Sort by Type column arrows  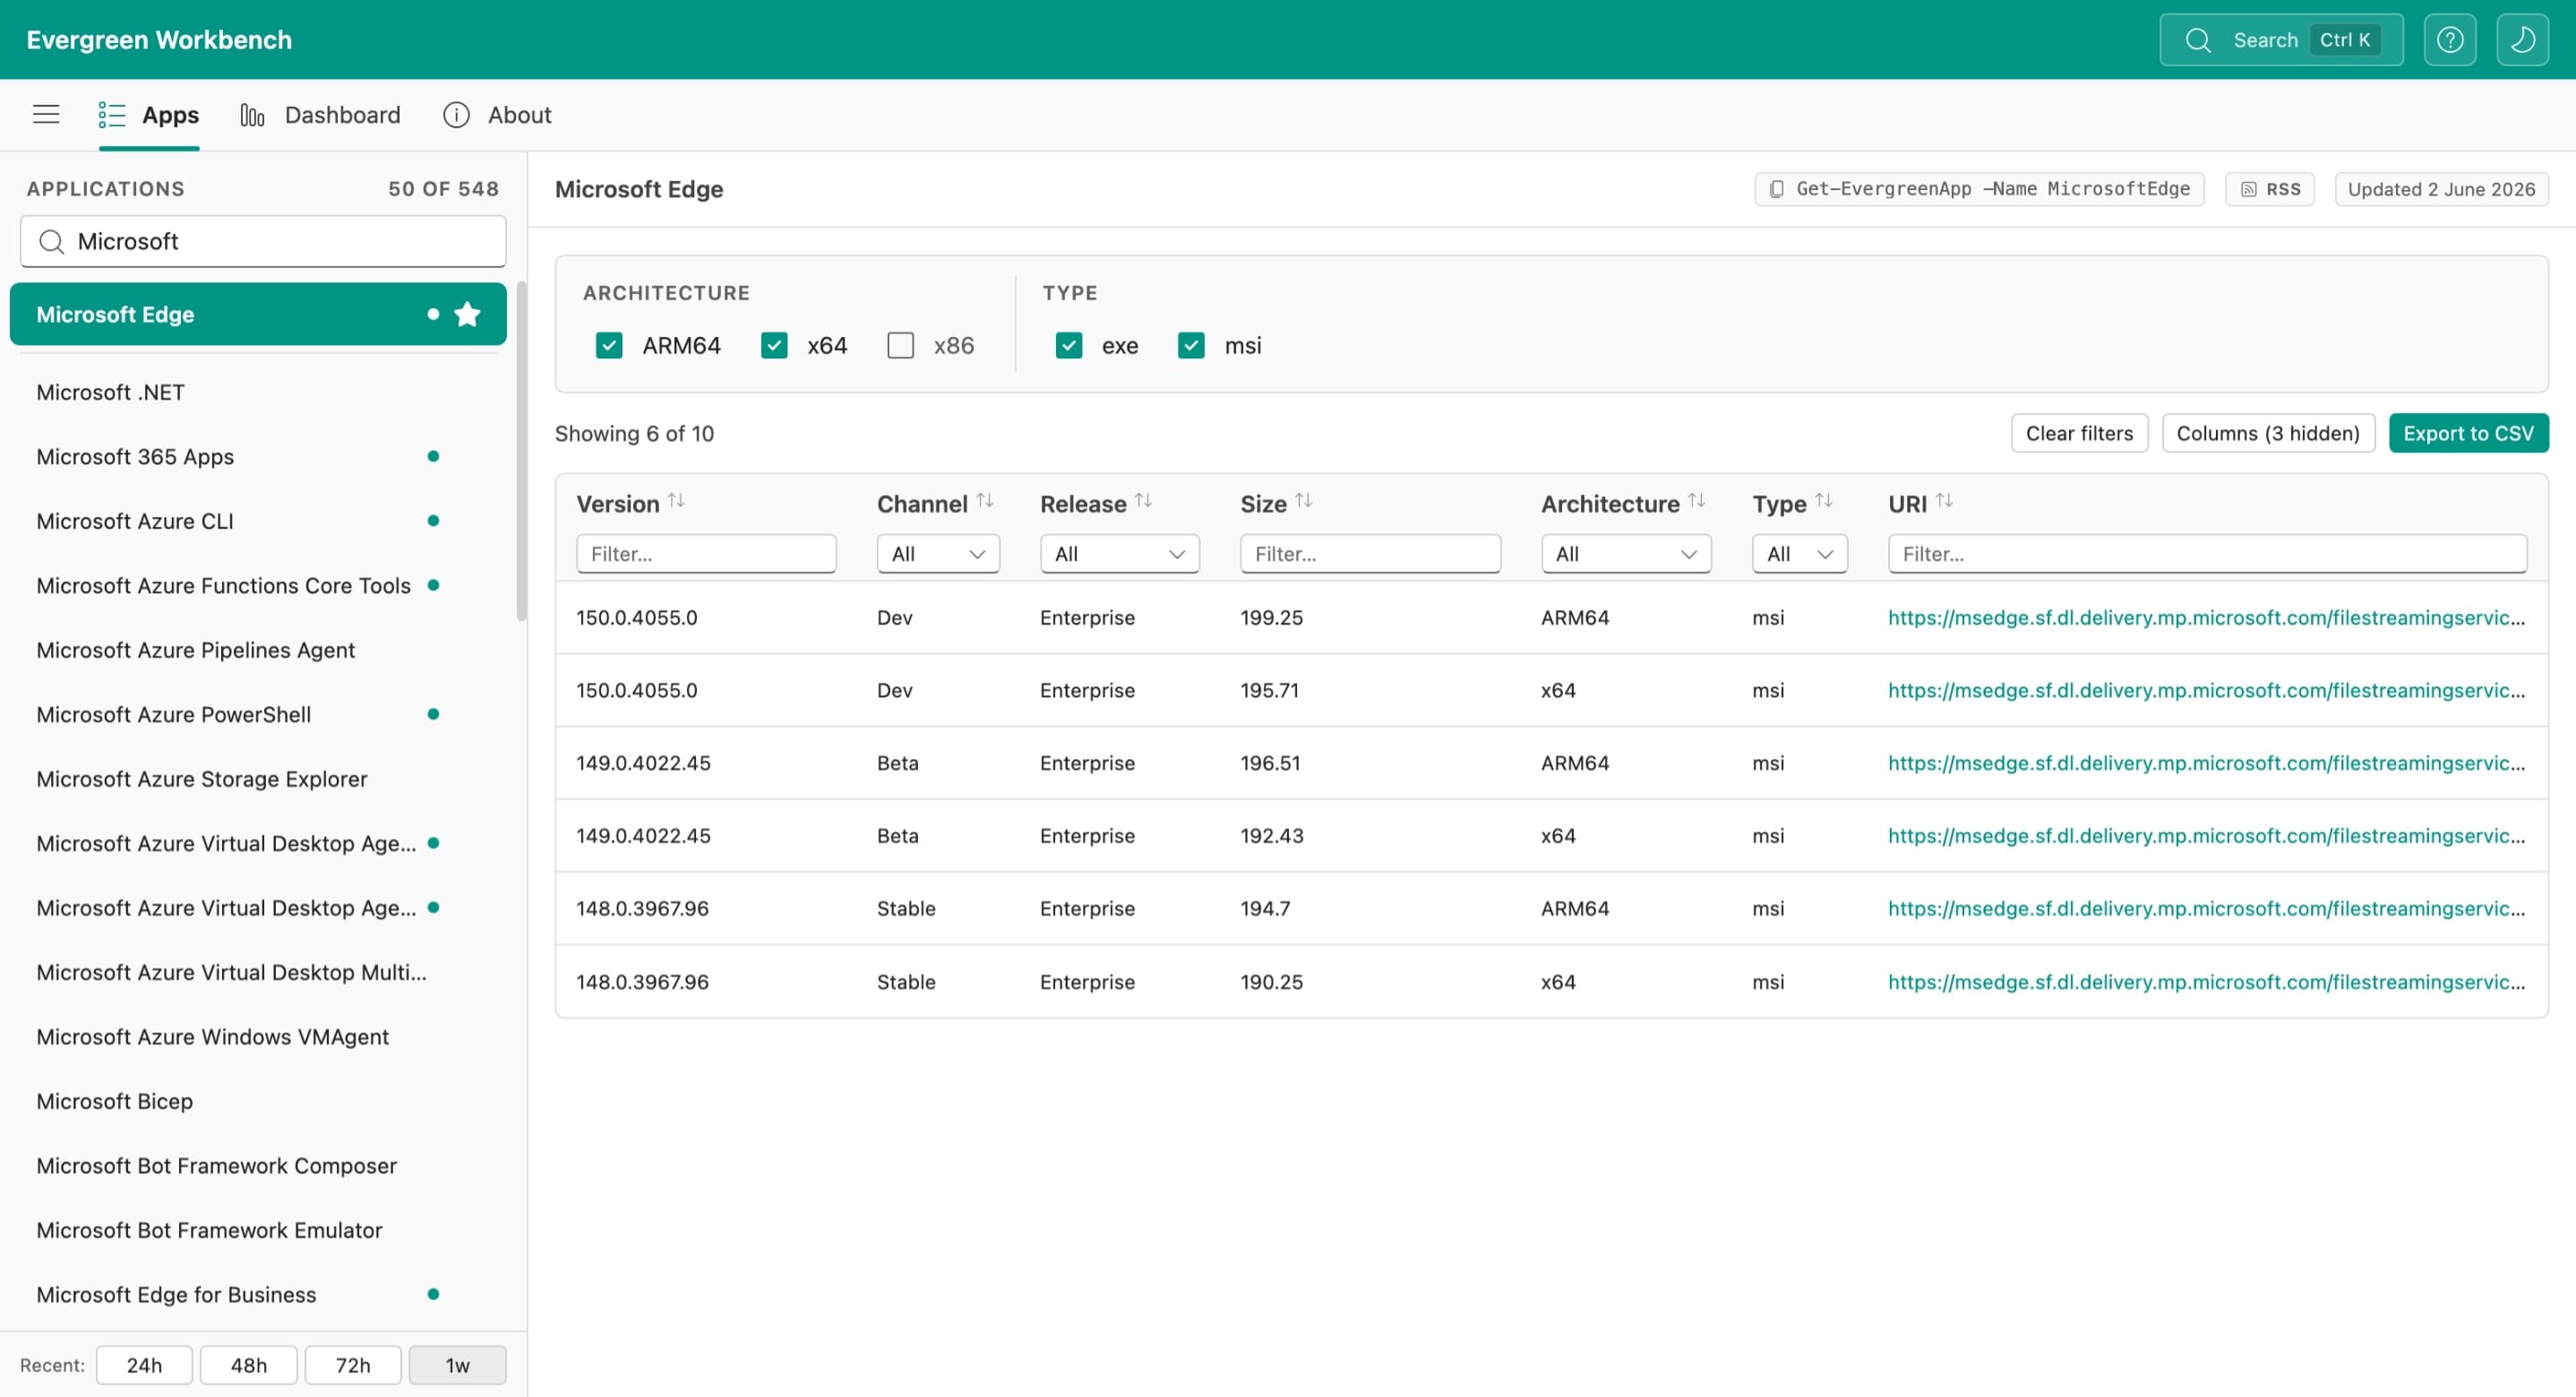[x=1823, y=500]
